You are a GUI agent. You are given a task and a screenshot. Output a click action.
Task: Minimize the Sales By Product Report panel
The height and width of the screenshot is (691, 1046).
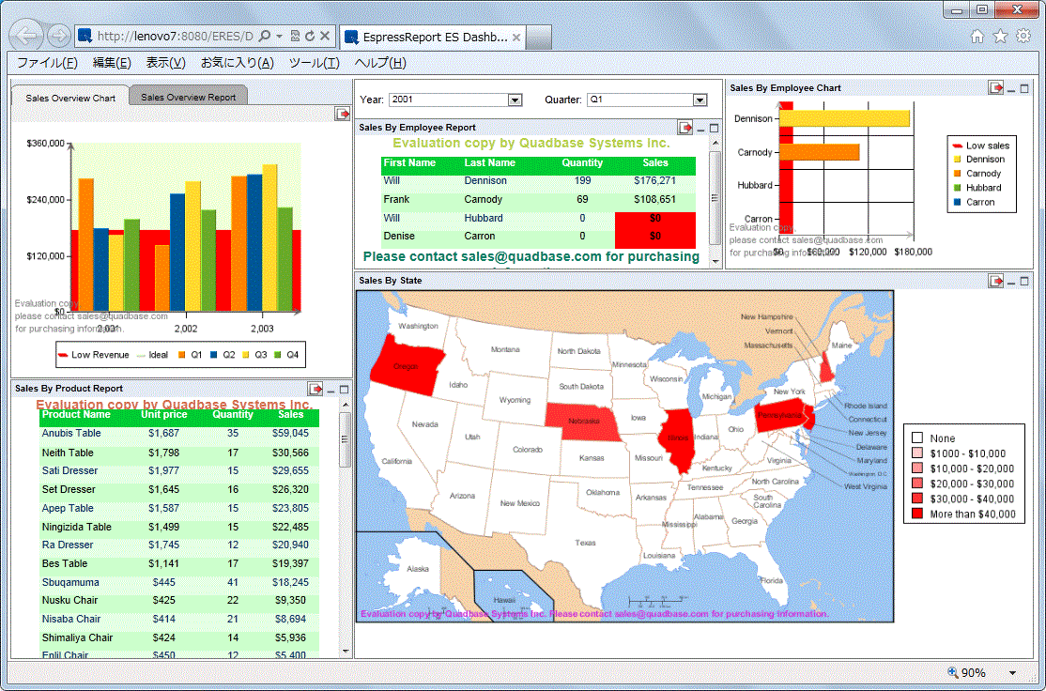coord(331,390)
